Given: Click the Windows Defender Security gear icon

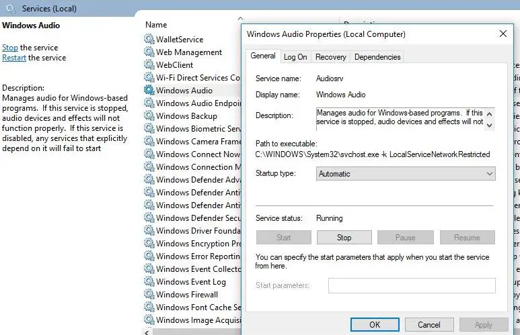Looking at the screenshot, I should point(149,218).
